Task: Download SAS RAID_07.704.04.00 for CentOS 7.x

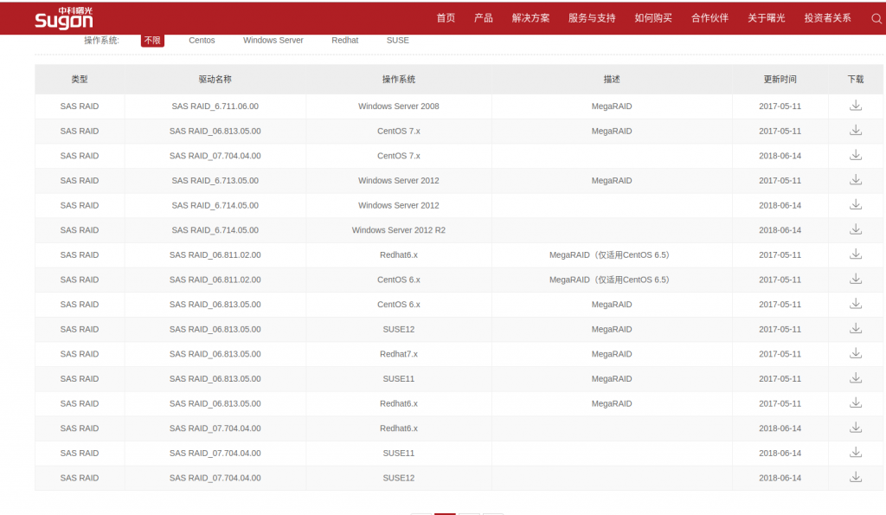Action: [x=855, y=156]
